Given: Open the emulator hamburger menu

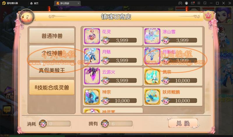Looking at the screenshot, I should point(199,3).
